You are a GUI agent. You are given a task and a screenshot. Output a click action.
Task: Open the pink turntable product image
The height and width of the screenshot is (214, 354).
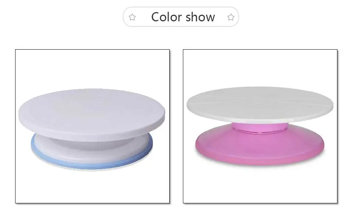[x=260, y=126]
